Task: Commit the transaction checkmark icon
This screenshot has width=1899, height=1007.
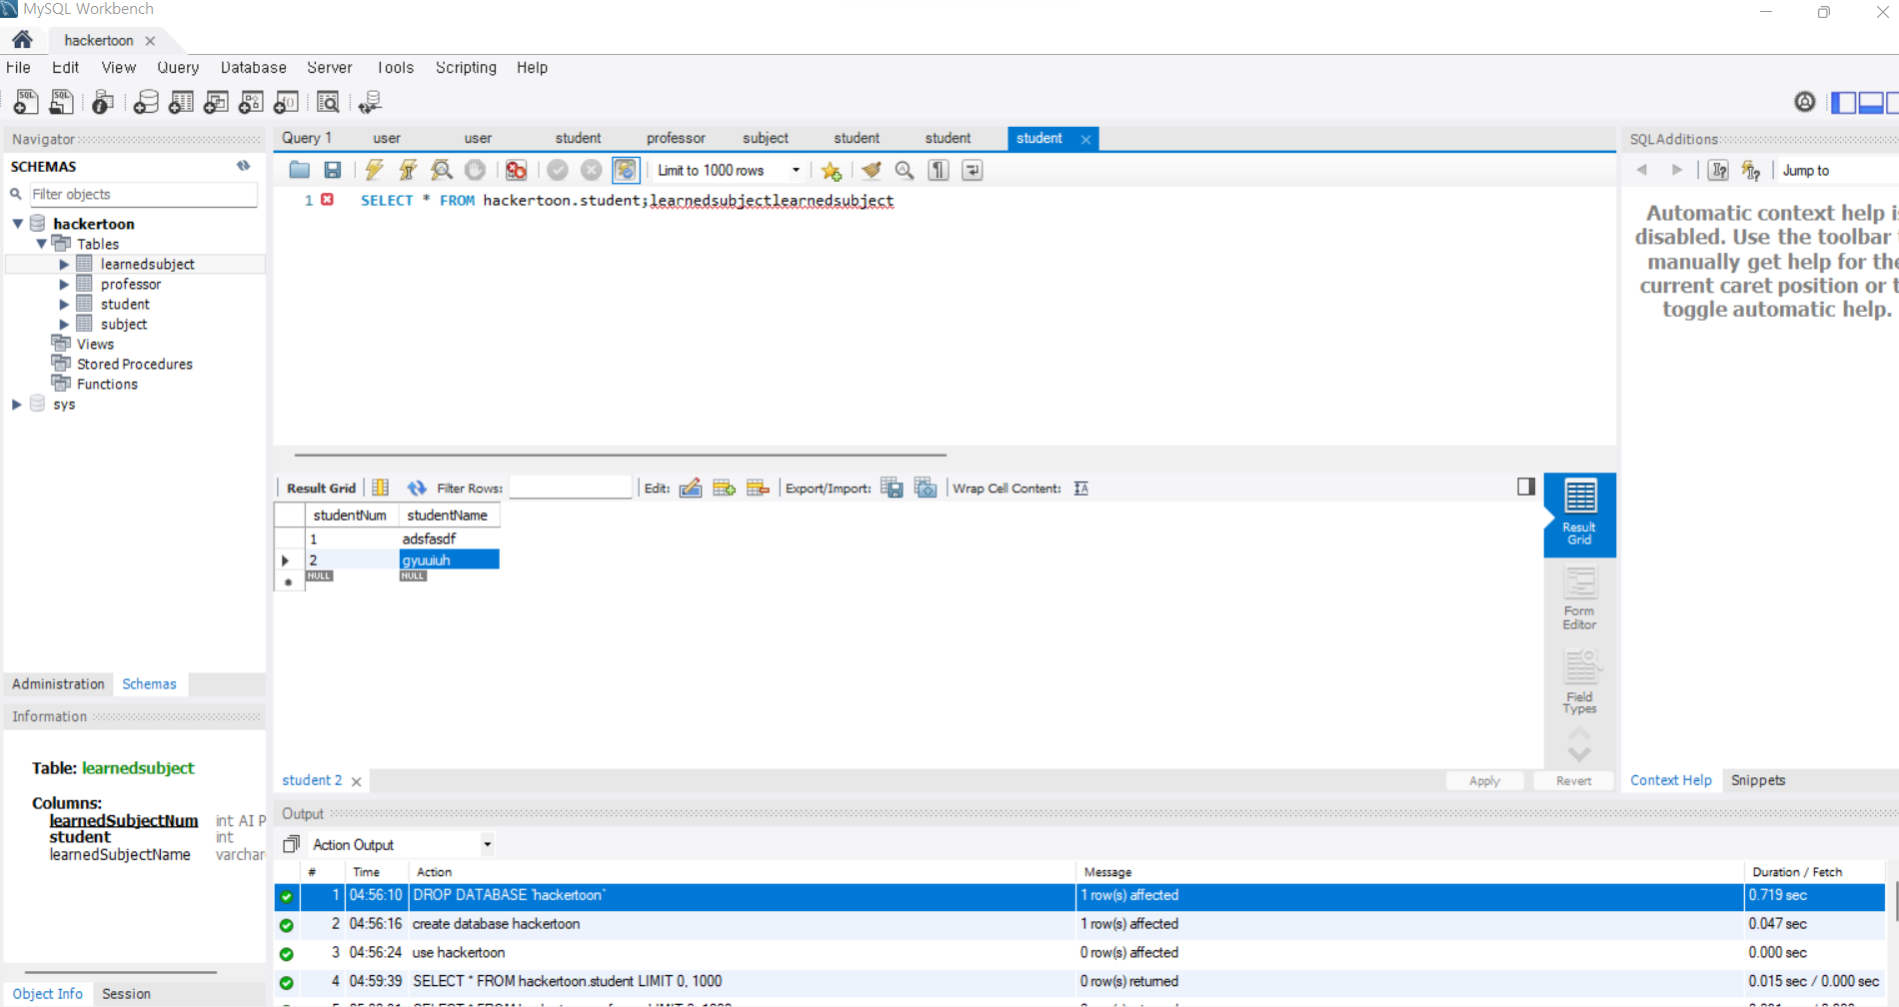Action: (558, 170)
